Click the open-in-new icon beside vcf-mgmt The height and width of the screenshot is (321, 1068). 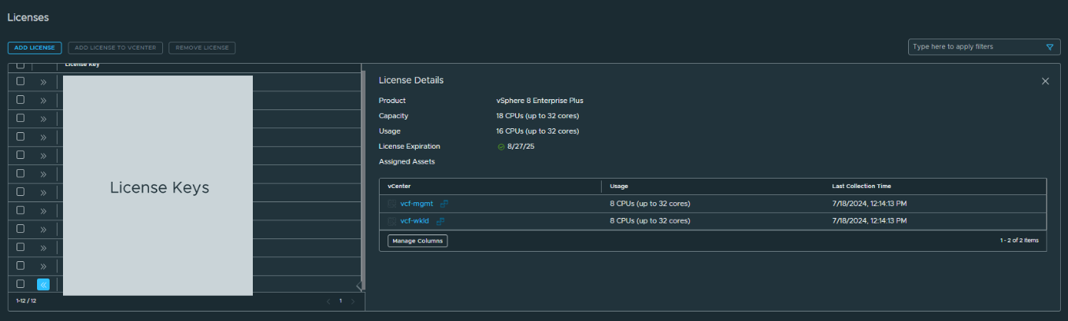444,204
